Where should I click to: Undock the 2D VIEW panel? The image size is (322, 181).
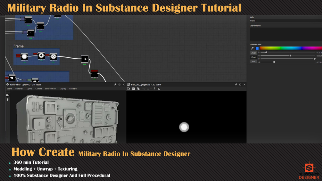point(240,84)
